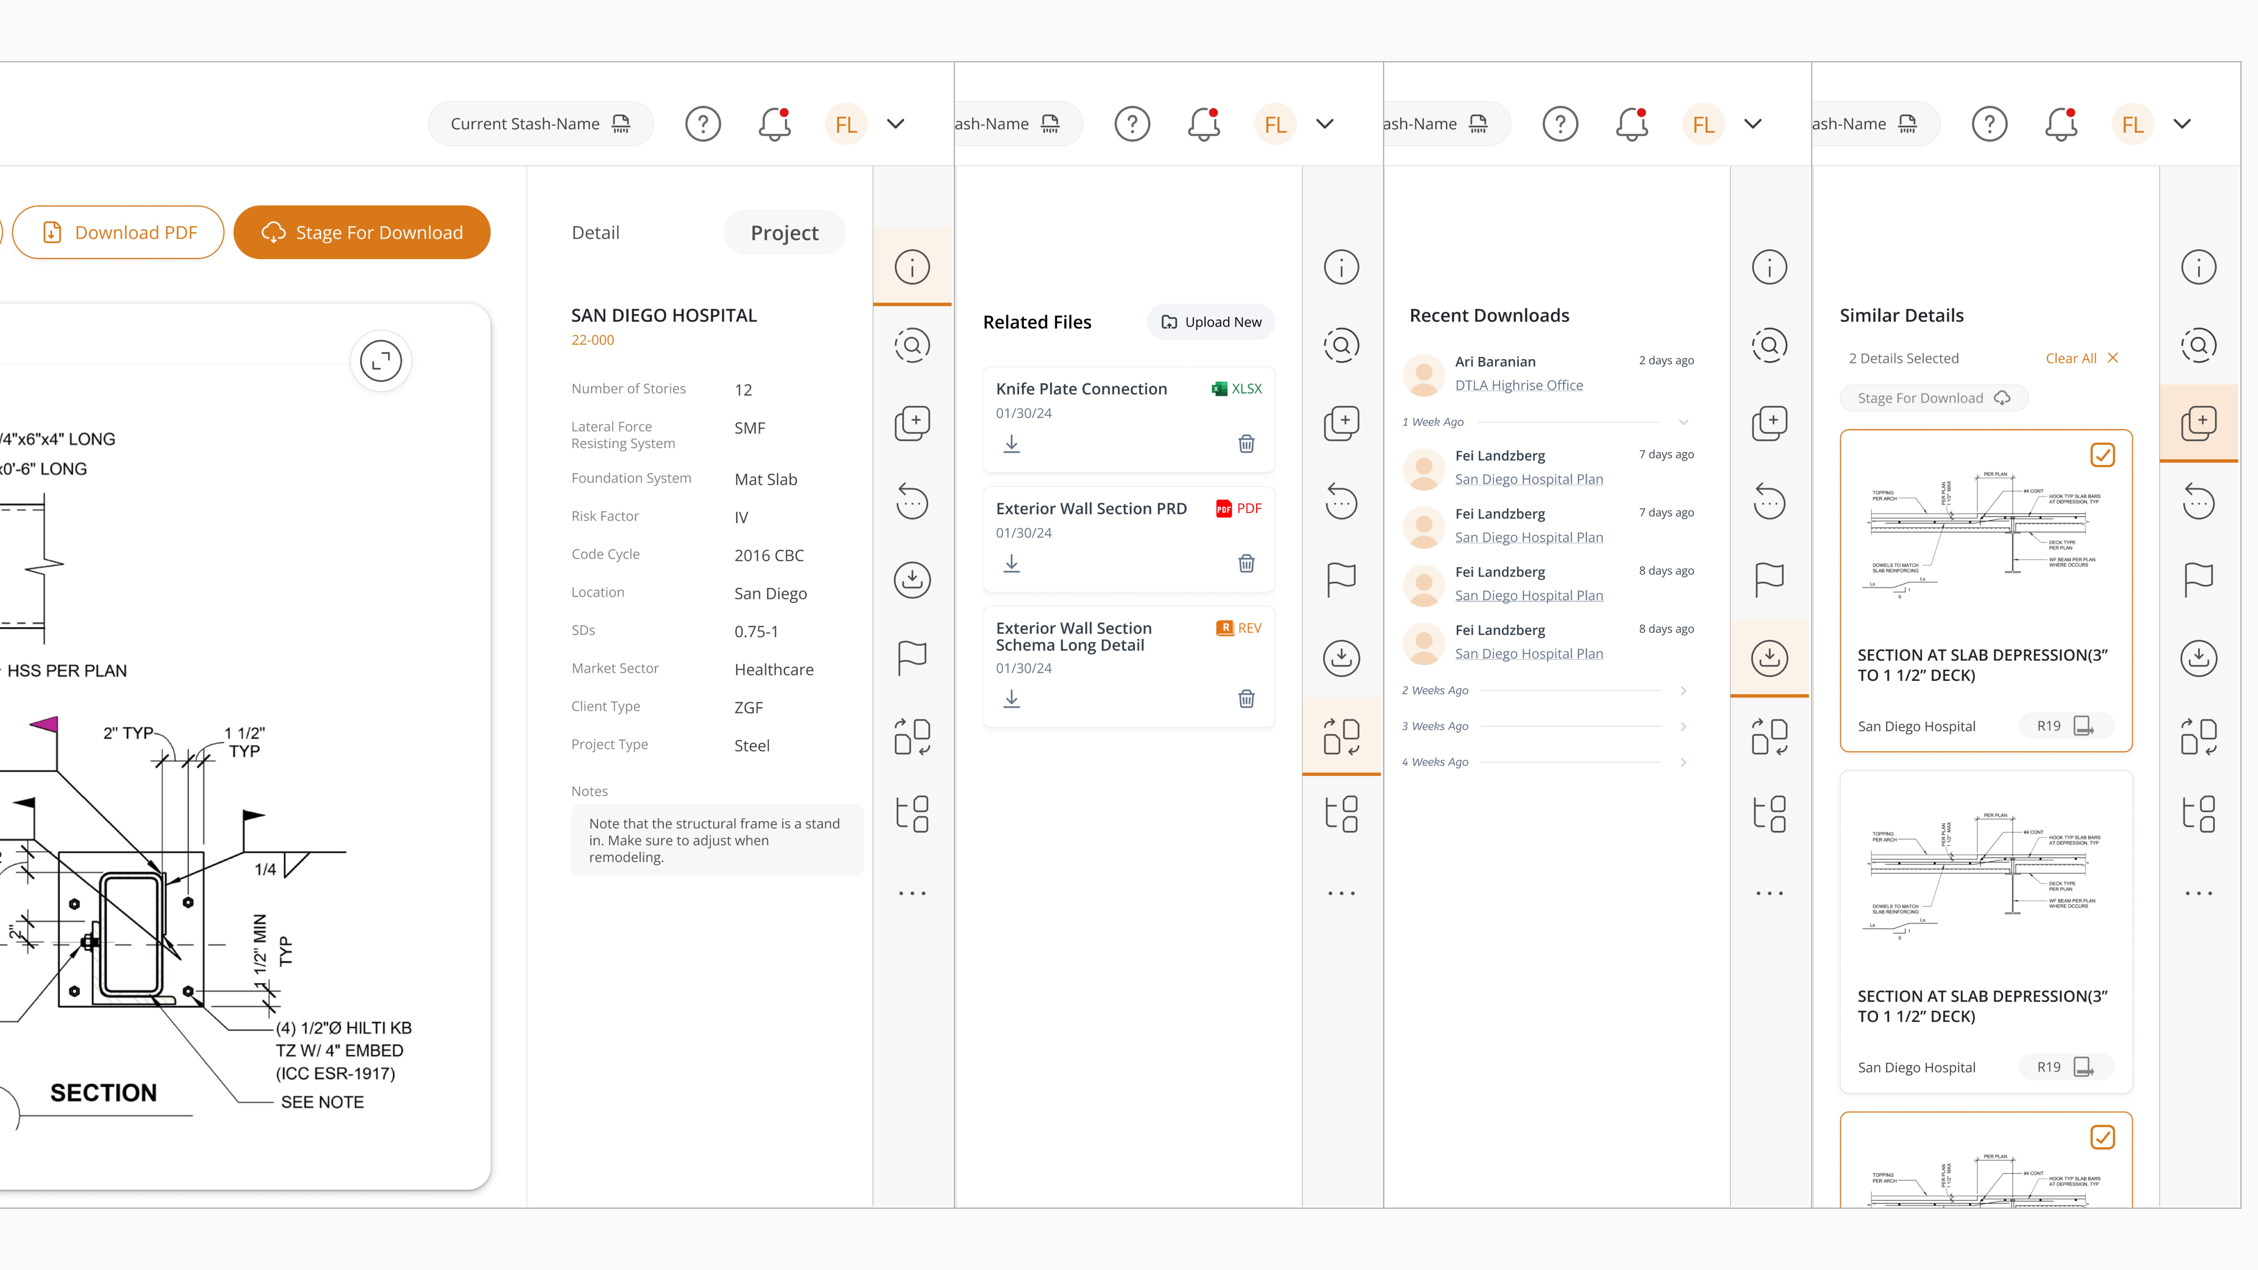Open search icon in sidebar beside Project panel

tap(913, 345)
